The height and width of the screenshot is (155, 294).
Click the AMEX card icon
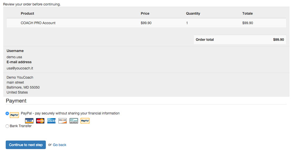click(52, 121)
